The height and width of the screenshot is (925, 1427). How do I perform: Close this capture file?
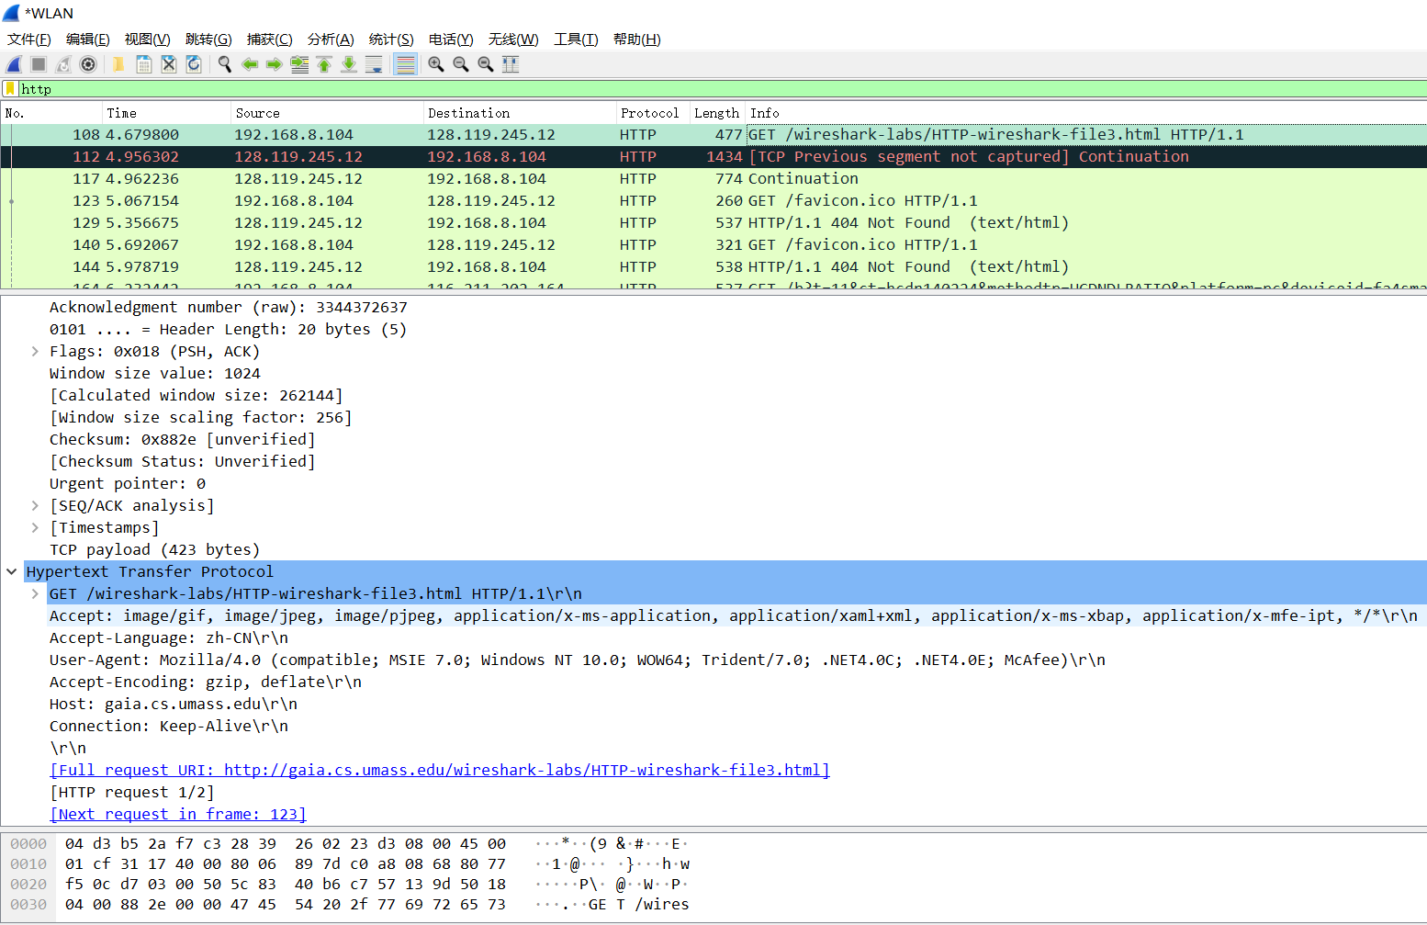[169, 64]
